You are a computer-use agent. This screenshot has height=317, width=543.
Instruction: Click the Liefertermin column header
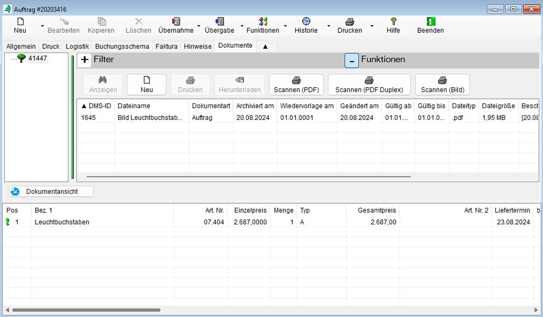coord(512,210)
